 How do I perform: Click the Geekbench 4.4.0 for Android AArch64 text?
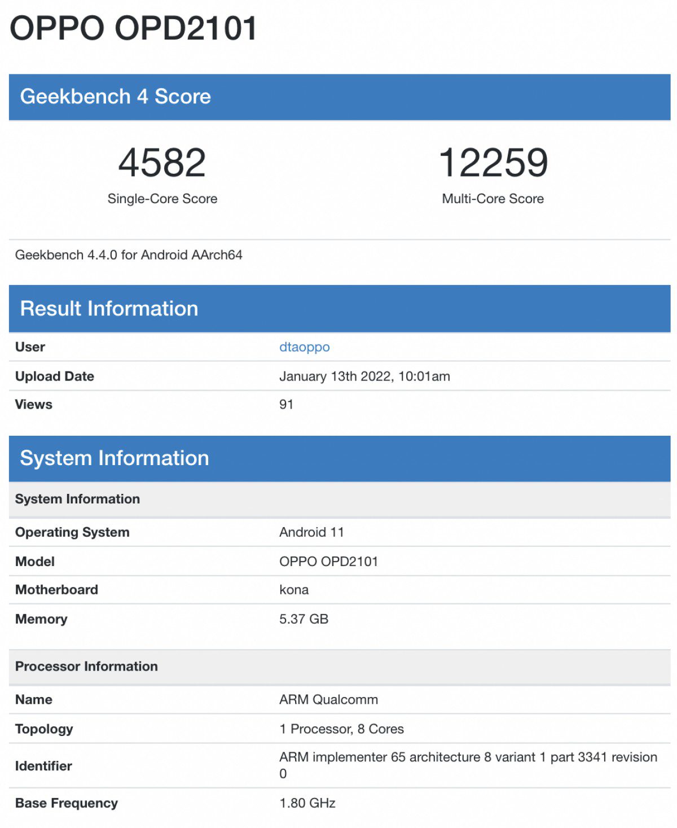tap(128, 255)
